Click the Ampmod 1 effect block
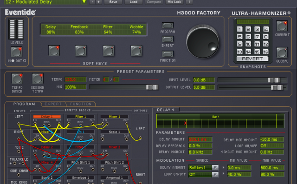The image size is (297, 184). pyautogui.click(x=115, y=178)
